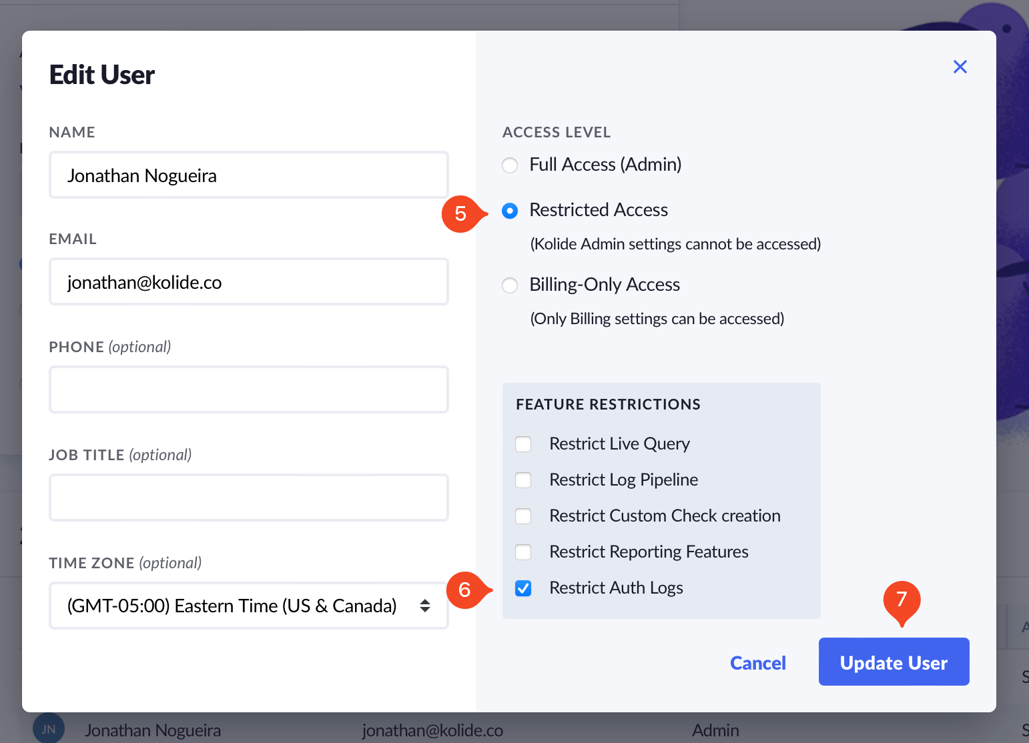The image size is (1029, 743).
Task: Tick Restrict Custom Check creation
Action: (x=523, y=516)
